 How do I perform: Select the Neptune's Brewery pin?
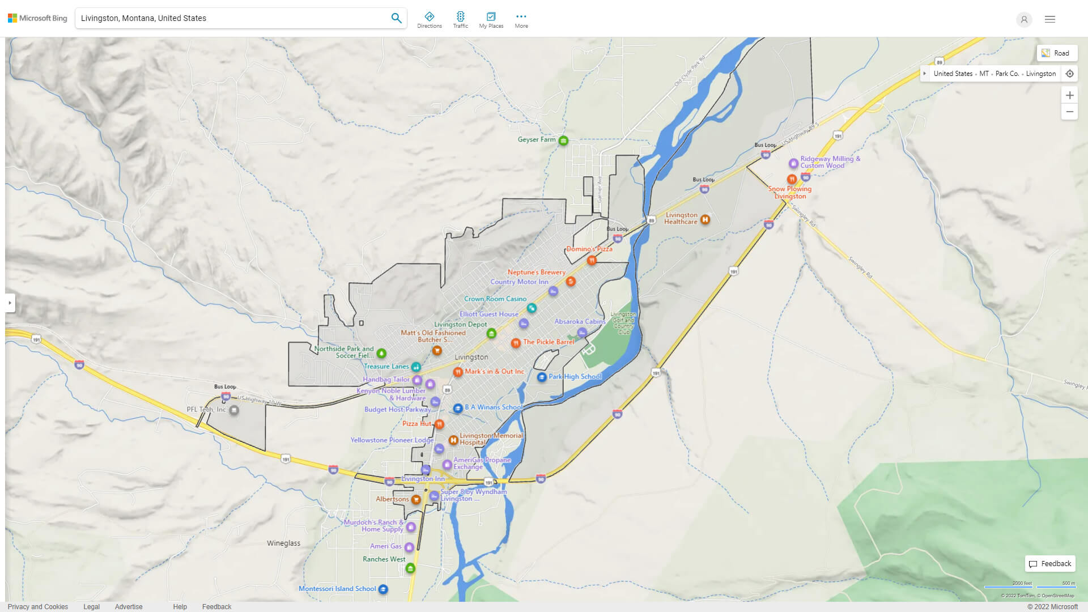click(571, 282)
